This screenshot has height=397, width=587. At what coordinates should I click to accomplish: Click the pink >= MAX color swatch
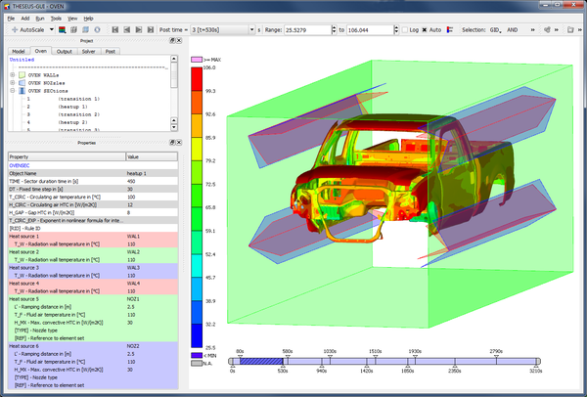[197, 60]
